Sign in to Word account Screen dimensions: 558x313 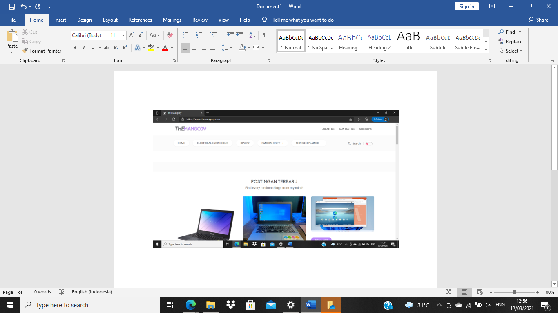466,7
